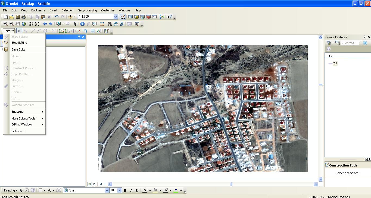
Task: Toggle underline text formatting
Action: 137,190
